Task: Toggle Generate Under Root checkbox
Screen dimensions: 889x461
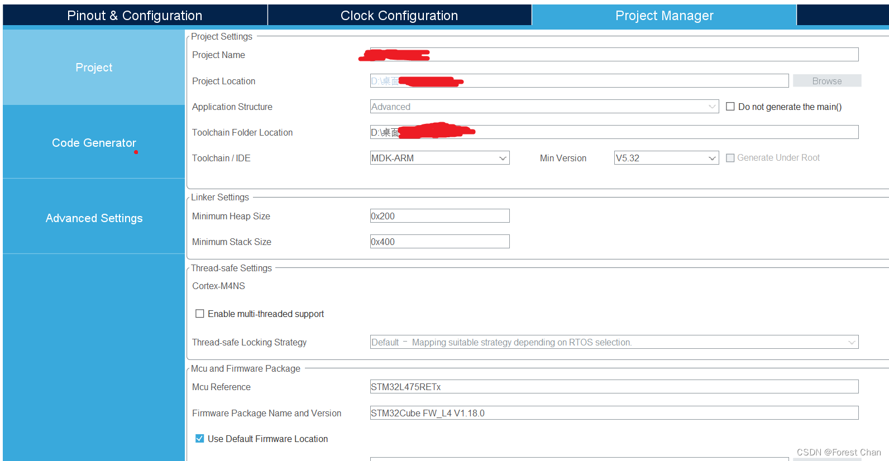Action: (x=730, y=158)
